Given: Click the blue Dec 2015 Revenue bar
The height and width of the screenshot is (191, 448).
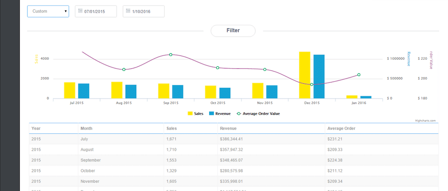Looking at the screenshot, I should pyautogui.click(x=319, y=76).
